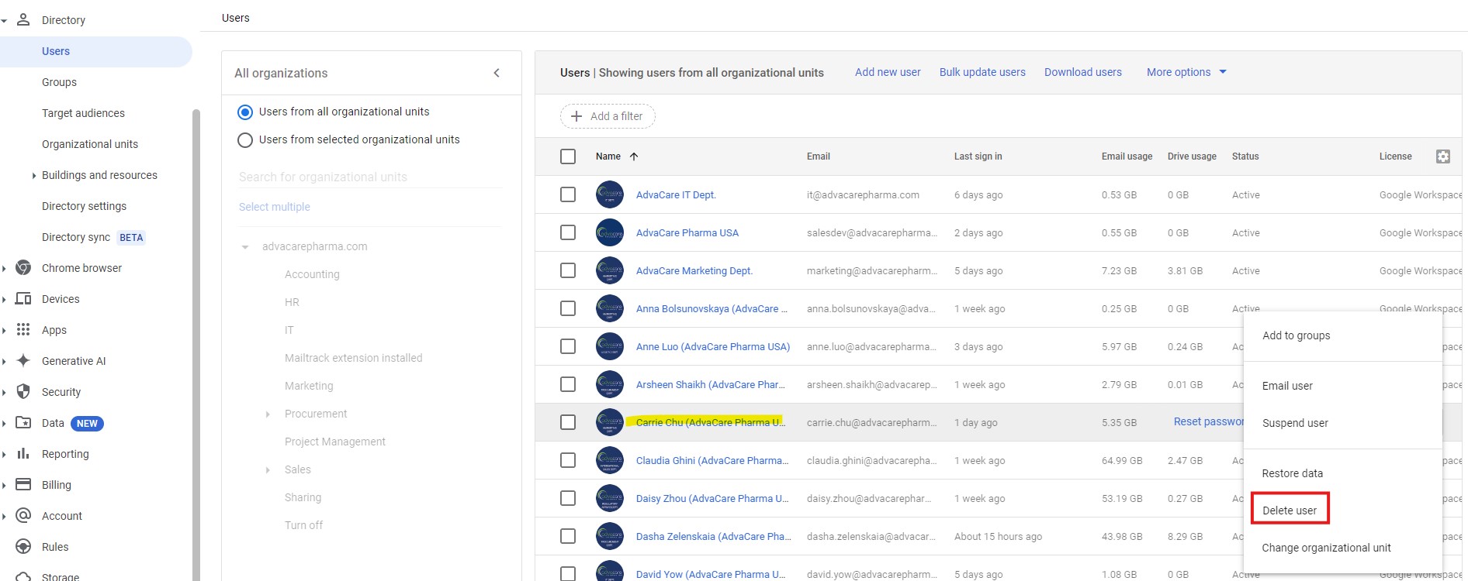Tick checkbox for Anna Bolsunovskaya

tap(568, 308)
